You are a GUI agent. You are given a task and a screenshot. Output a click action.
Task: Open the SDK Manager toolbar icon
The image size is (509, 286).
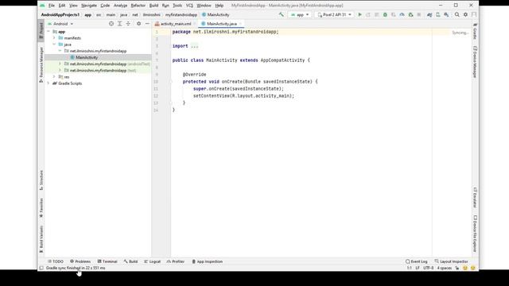(x=447, y=14)
